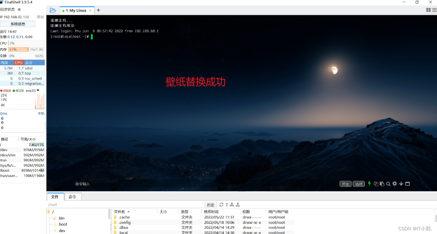Open the connection manager folder icon
437x234 pixels.
pos(53,10)
